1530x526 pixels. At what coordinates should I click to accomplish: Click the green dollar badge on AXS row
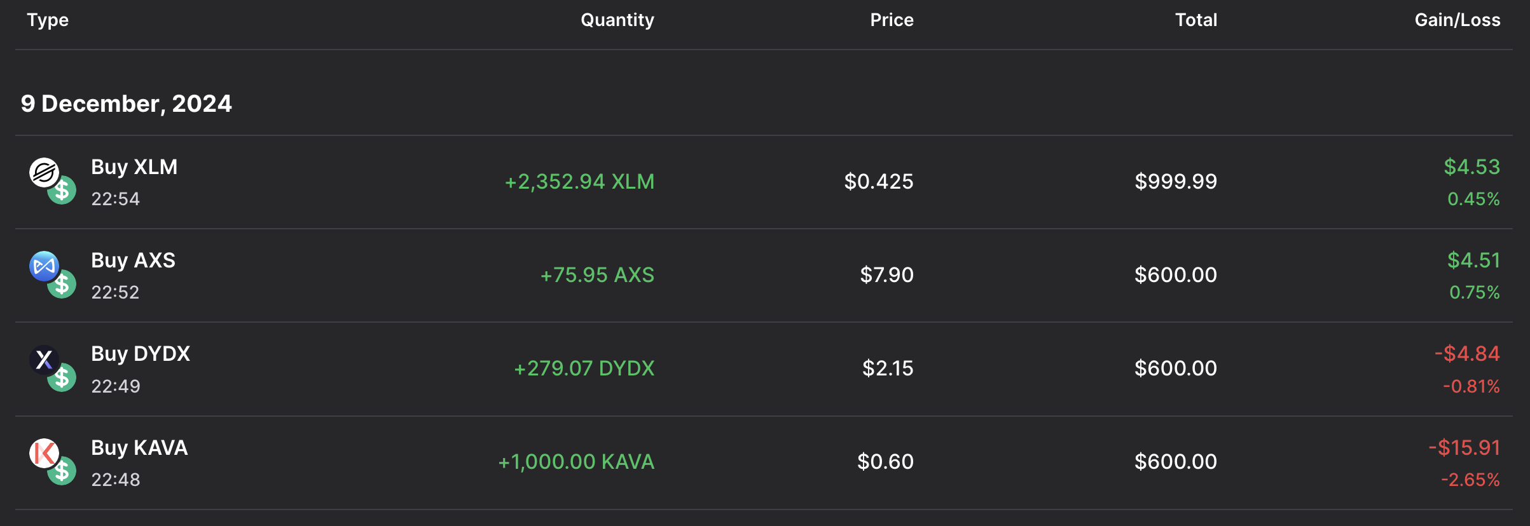click(x=62, y=285)
